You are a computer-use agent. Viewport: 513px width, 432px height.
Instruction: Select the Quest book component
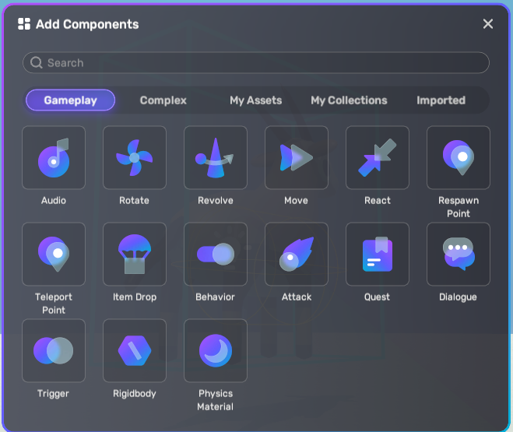coord(378,254)
